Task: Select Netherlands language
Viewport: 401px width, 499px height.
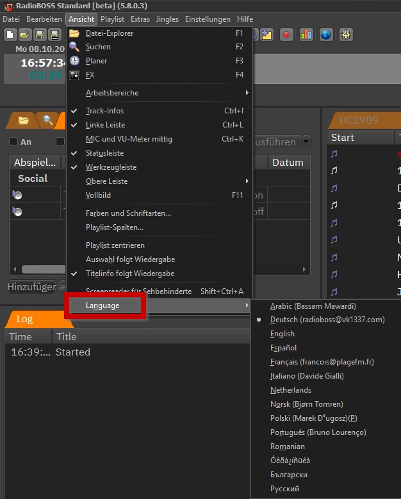Action: [x=326, y=390]
